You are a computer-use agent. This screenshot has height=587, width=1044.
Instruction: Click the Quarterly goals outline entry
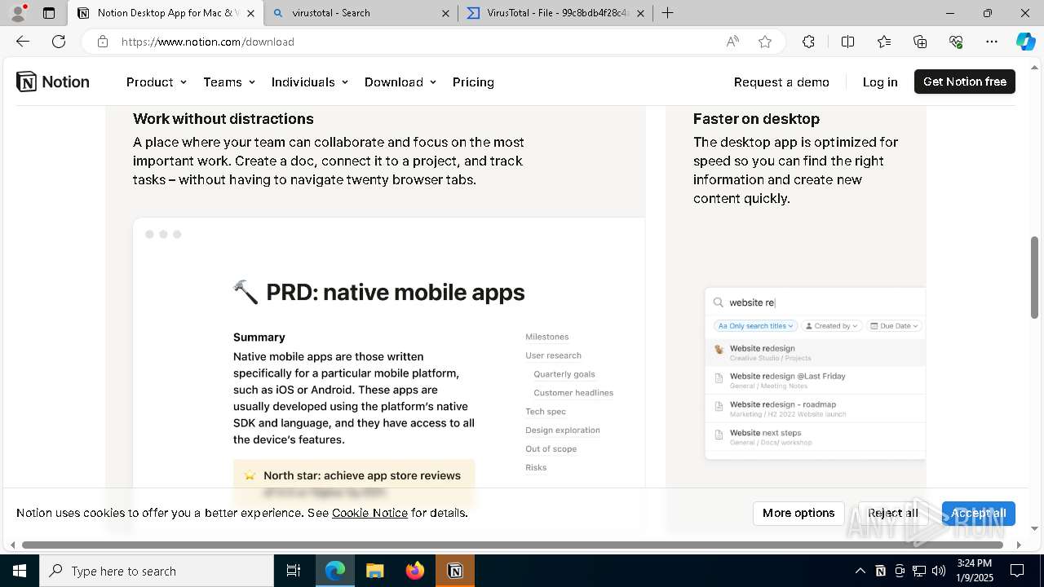[564, 374]
